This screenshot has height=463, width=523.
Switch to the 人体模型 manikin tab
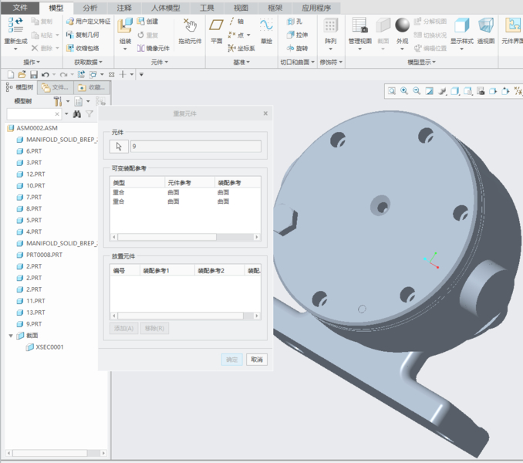tap(166, 8)
